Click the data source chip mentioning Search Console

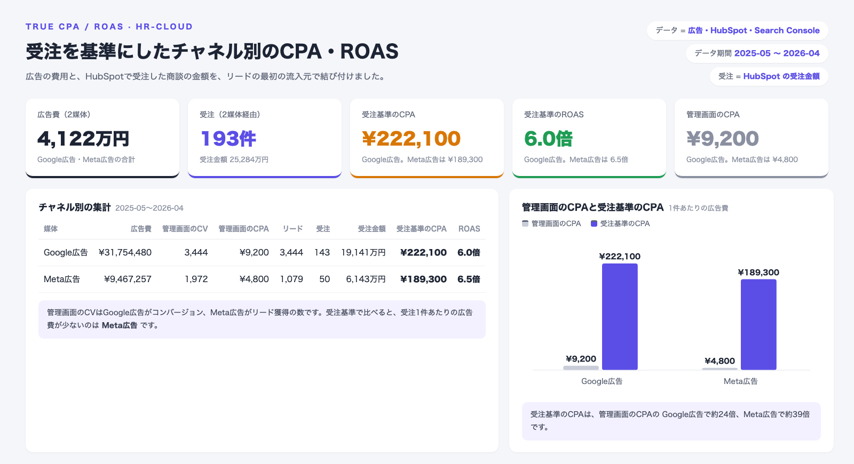[x=738, y=30]
